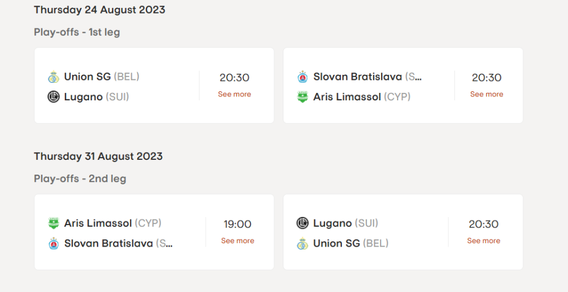Click the Lugano crest in the 2nd leg
Viewport: 568px width, 292px height.
click(303, 223)
